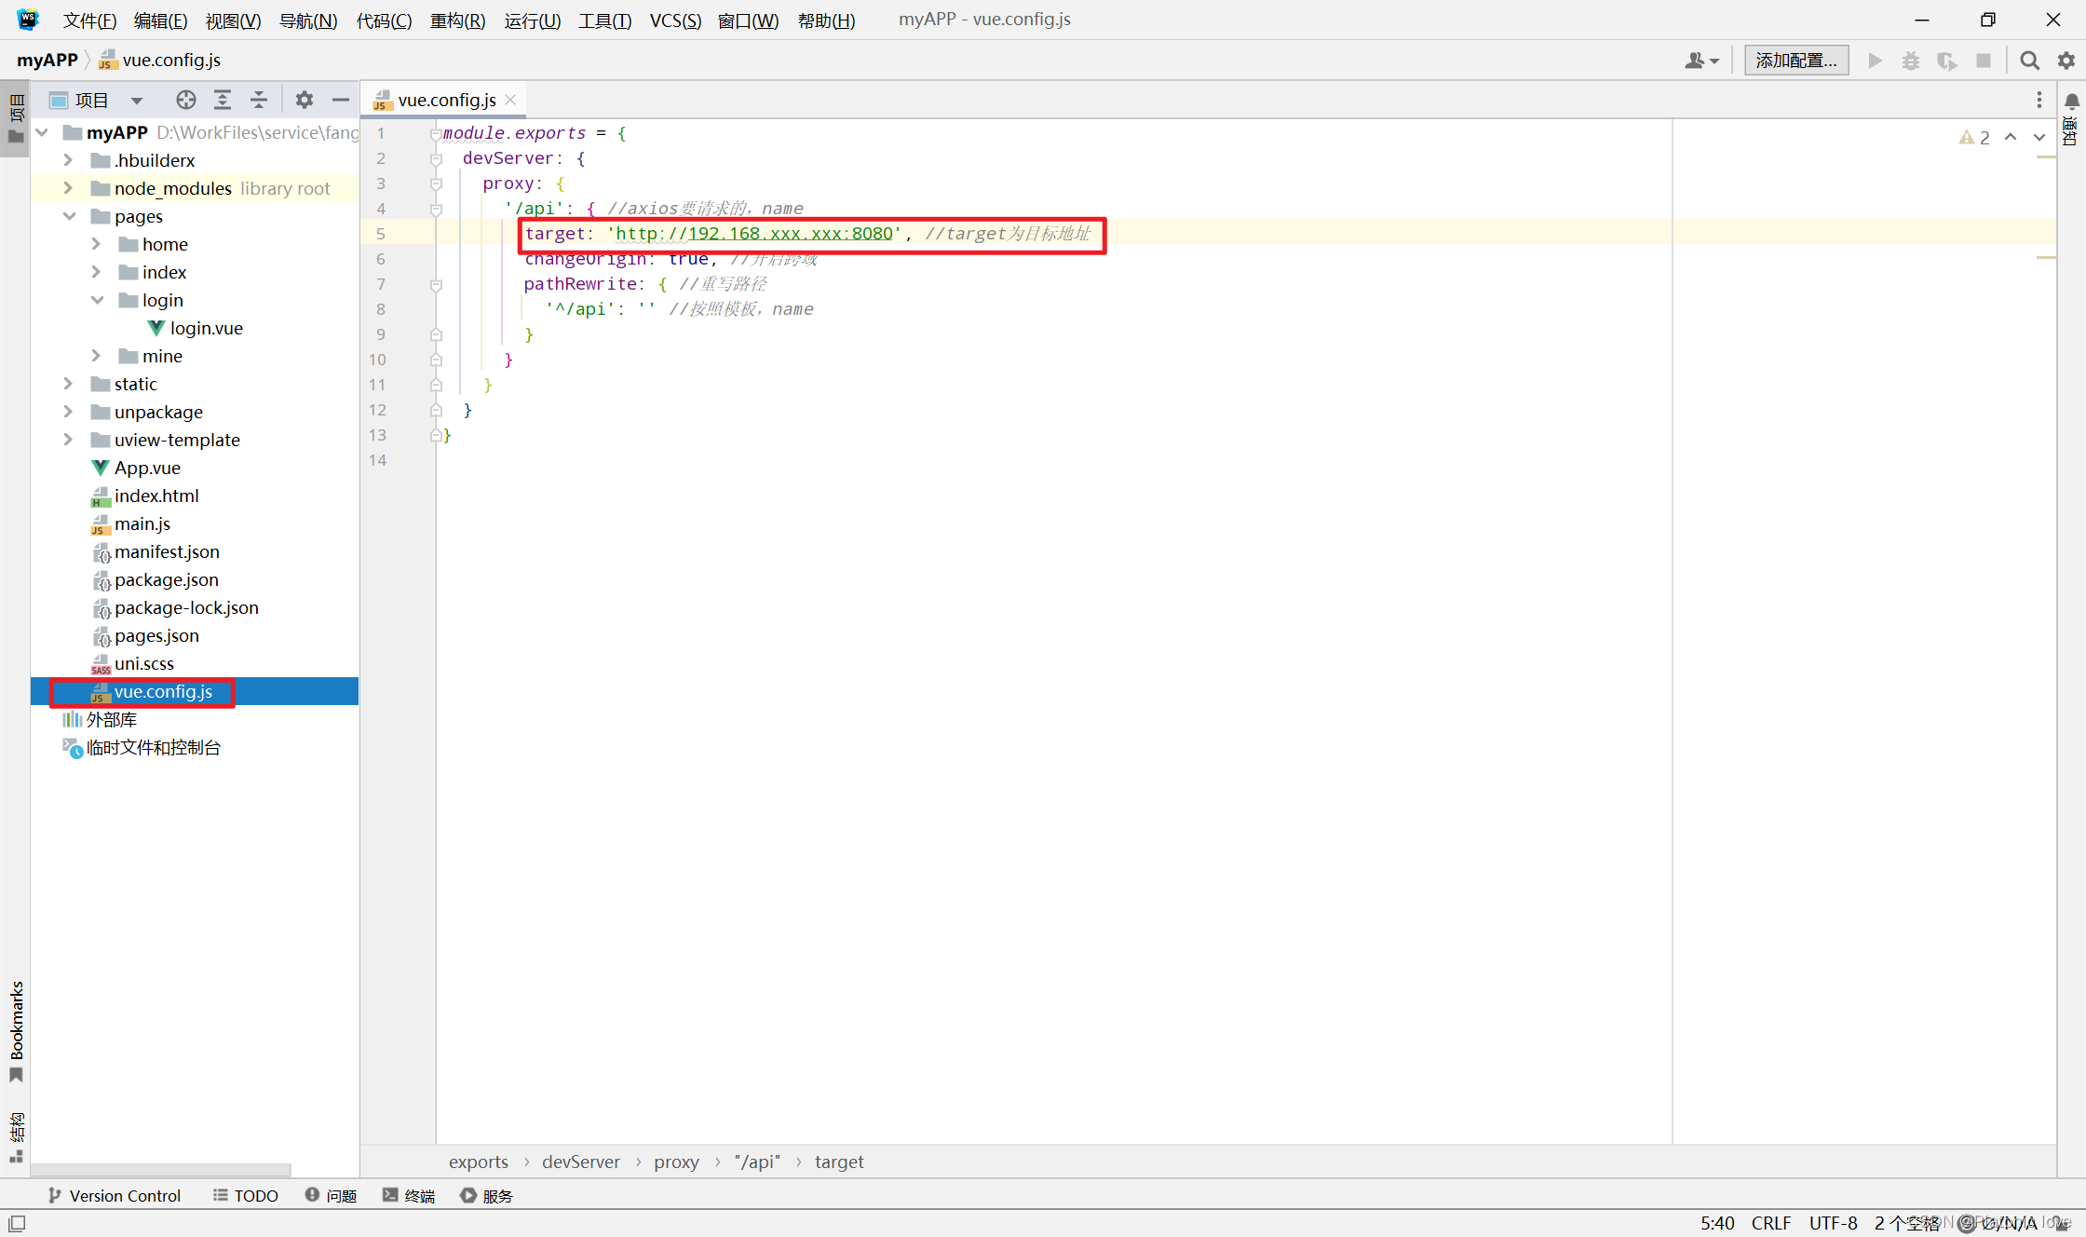Hide the project panel with minus icon
Image resolution: width=2086 pixels, height=1237 pixels.
point(341,100)
